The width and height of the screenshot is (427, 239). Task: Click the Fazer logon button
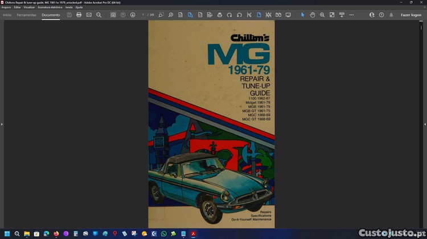410,15
